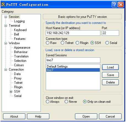
Task: Click the question mark help button
Action: 114,4
